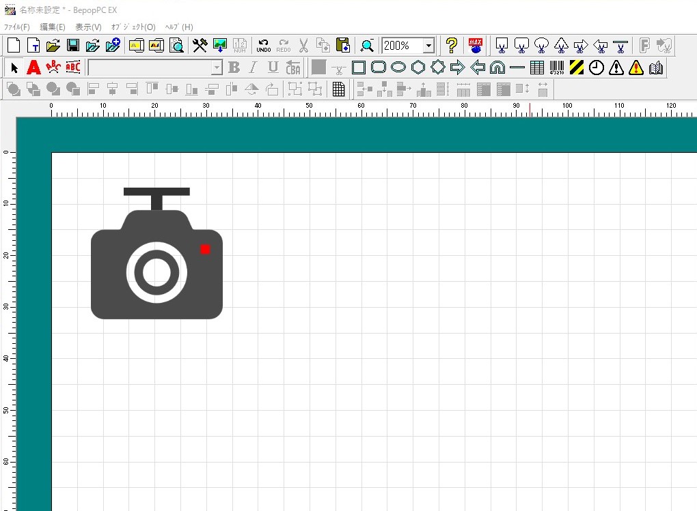Open the ファイル(F) menu
Image resolution: width=697 pixels, height=511 pixels.
pyautogui.click(x=17, y=27)
